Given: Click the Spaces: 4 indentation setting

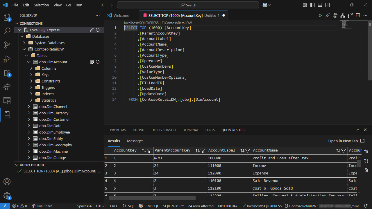Looking at the screenshot, I should pyautogui.click(x=84, y=206).
